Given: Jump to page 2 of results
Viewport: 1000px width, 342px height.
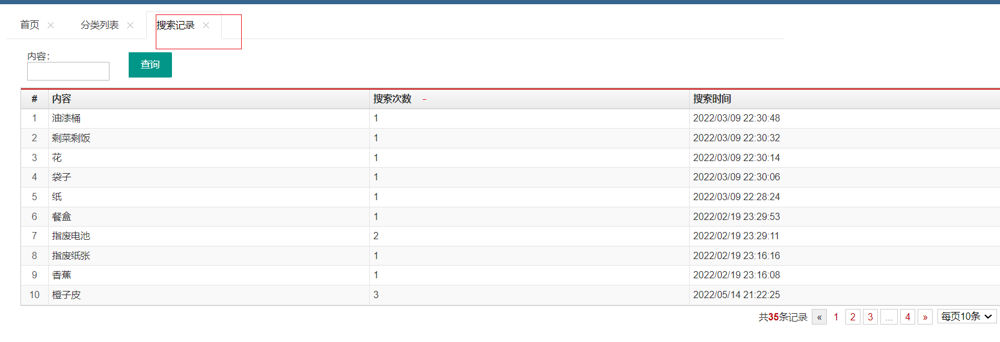Looking at the screenshot, I should coord(853,317).
